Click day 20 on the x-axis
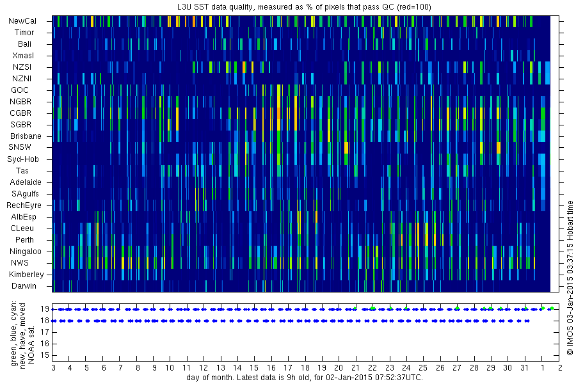The height and width of the screenshot is (384, 576). point(339,368)
